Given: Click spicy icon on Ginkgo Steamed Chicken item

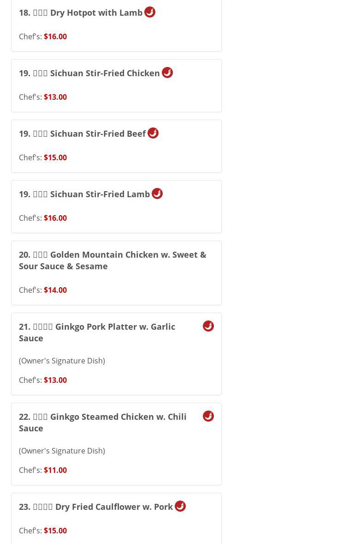Looking at the screenshot, I should pyautogui.click(x=208, y=416).
